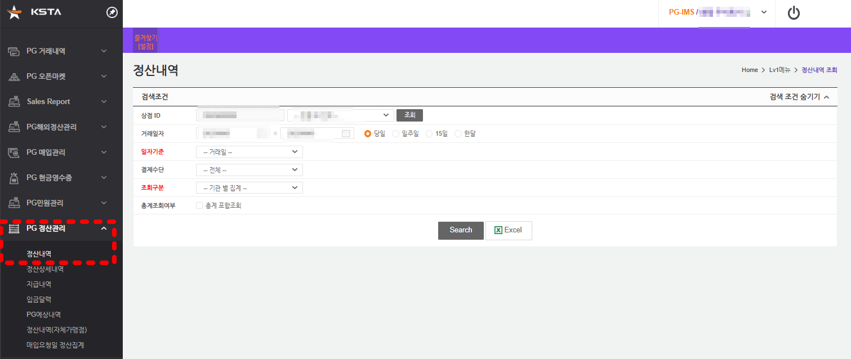Click the power logout icon
The image size is (851, 359).
point(794,13)
